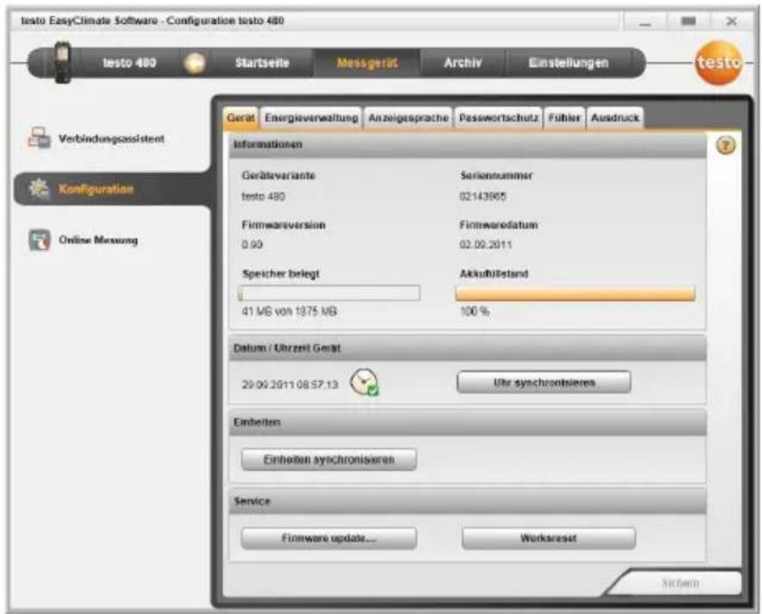Click the testo 480 label in navigation bar
The image size is (762, 614).
[129, 63]
